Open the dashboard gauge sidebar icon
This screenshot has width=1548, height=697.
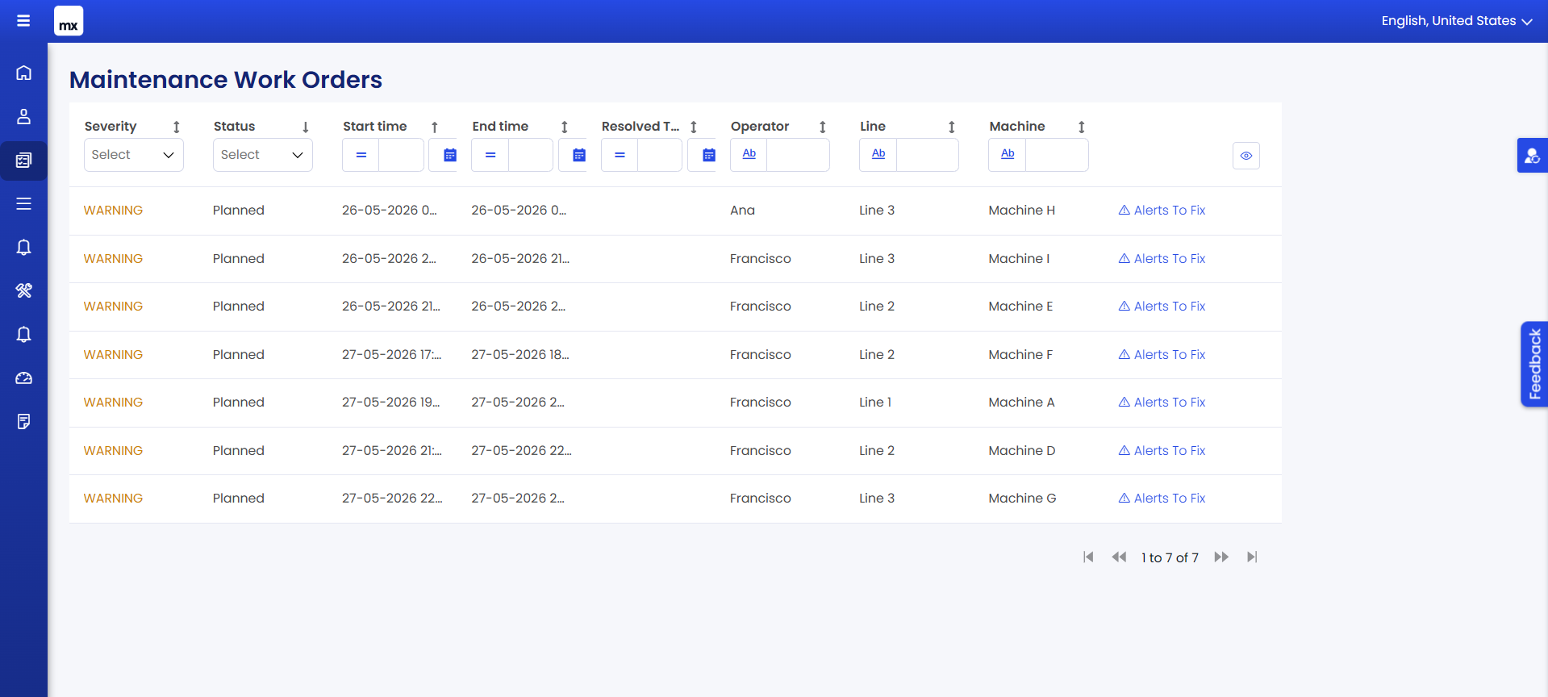(x=24, y=378)
